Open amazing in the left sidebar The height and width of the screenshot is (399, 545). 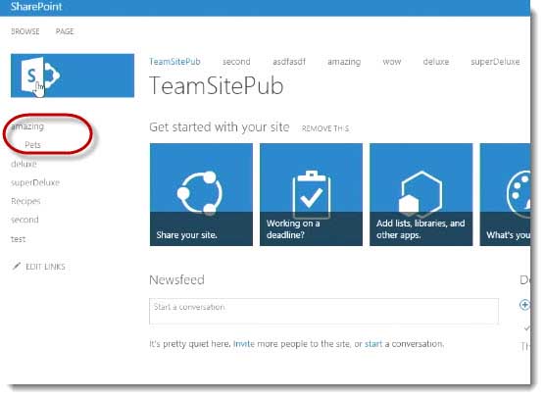(x=27, y=126)
